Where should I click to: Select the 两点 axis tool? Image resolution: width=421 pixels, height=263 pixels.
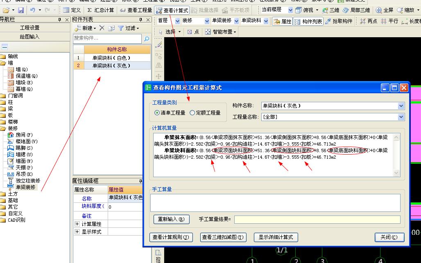(369, 21)
